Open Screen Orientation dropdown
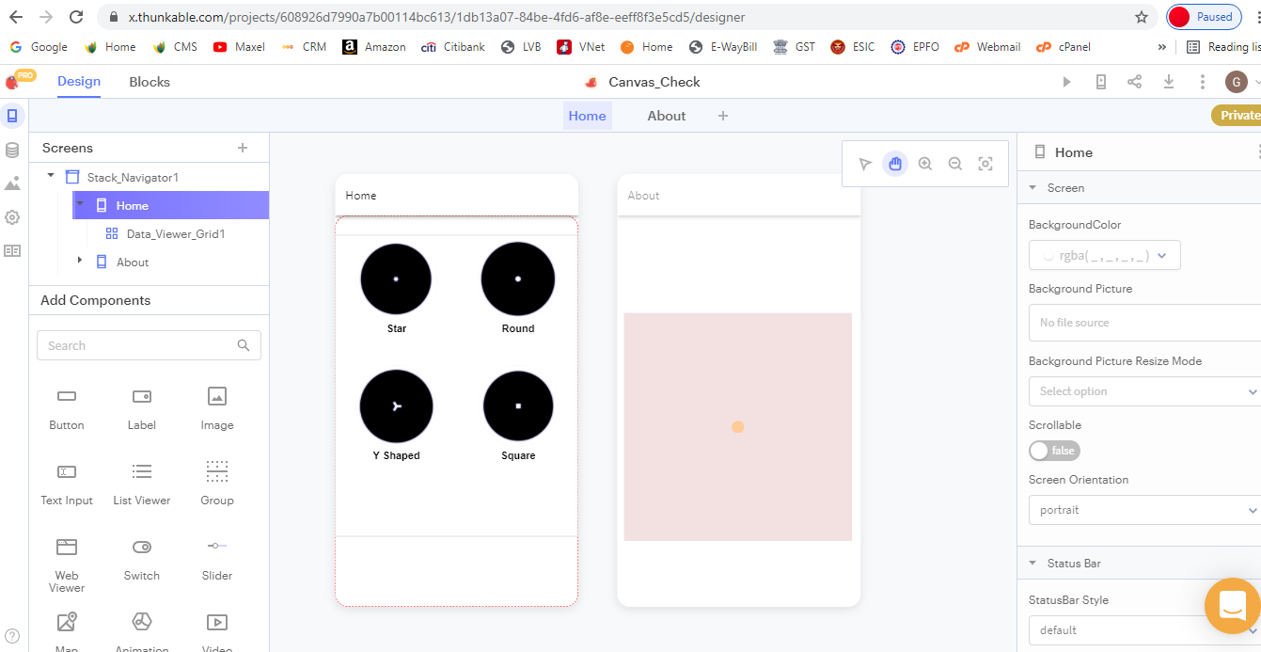 pos(1144,510)
